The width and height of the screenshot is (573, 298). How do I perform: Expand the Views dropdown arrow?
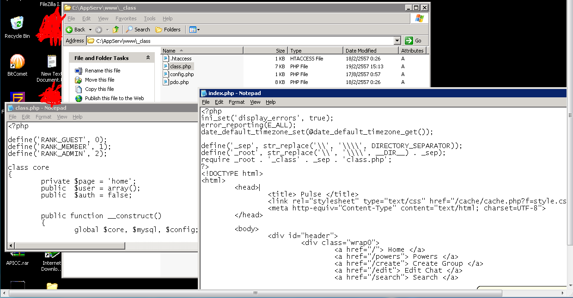[x=198, y=30]
